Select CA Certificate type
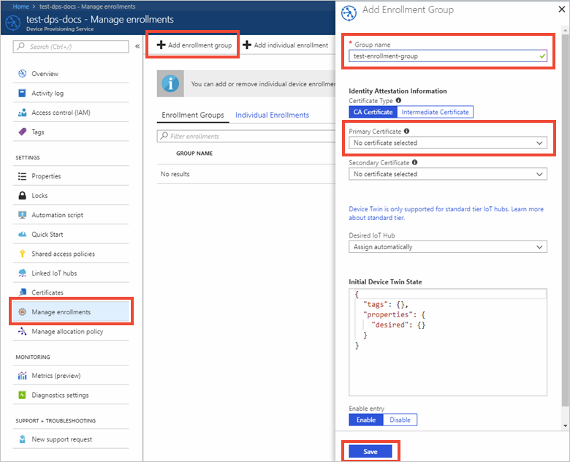This screenshot has height=462, width=570. click(x=373, y=112)
